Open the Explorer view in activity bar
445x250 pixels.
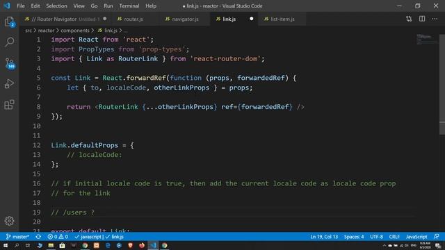9,22
